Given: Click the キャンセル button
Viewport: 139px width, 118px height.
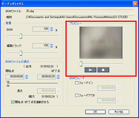Looking at the screenshot, I should click(x=119, y=112).
